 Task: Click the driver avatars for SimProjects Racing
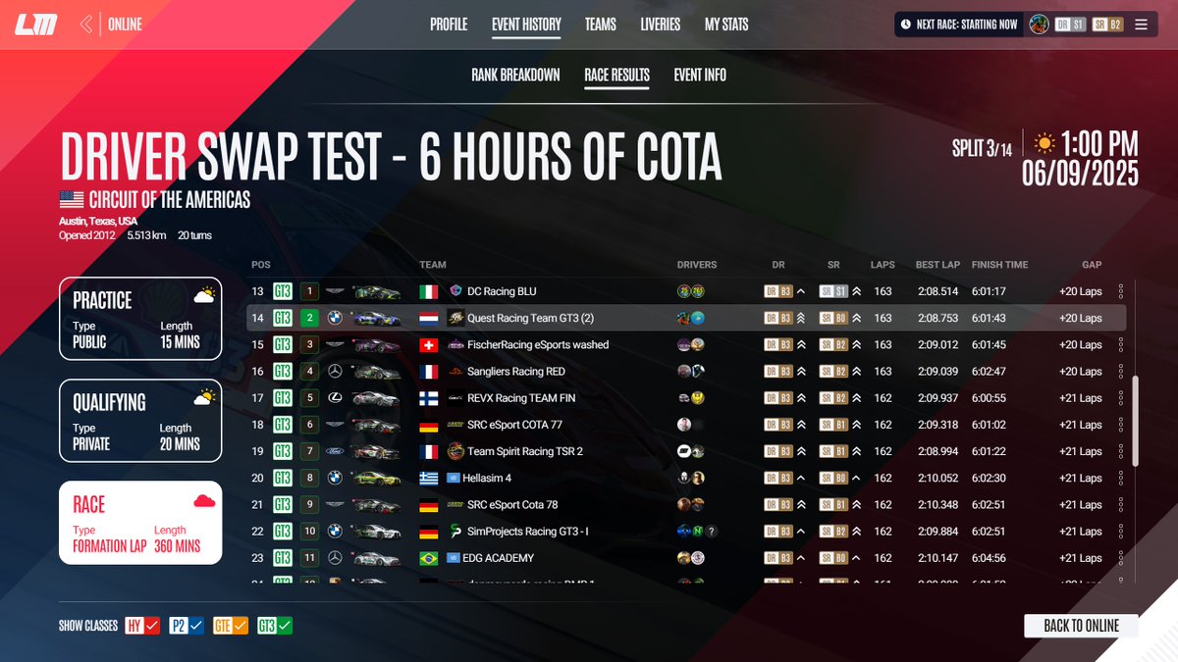coord(698,531)
